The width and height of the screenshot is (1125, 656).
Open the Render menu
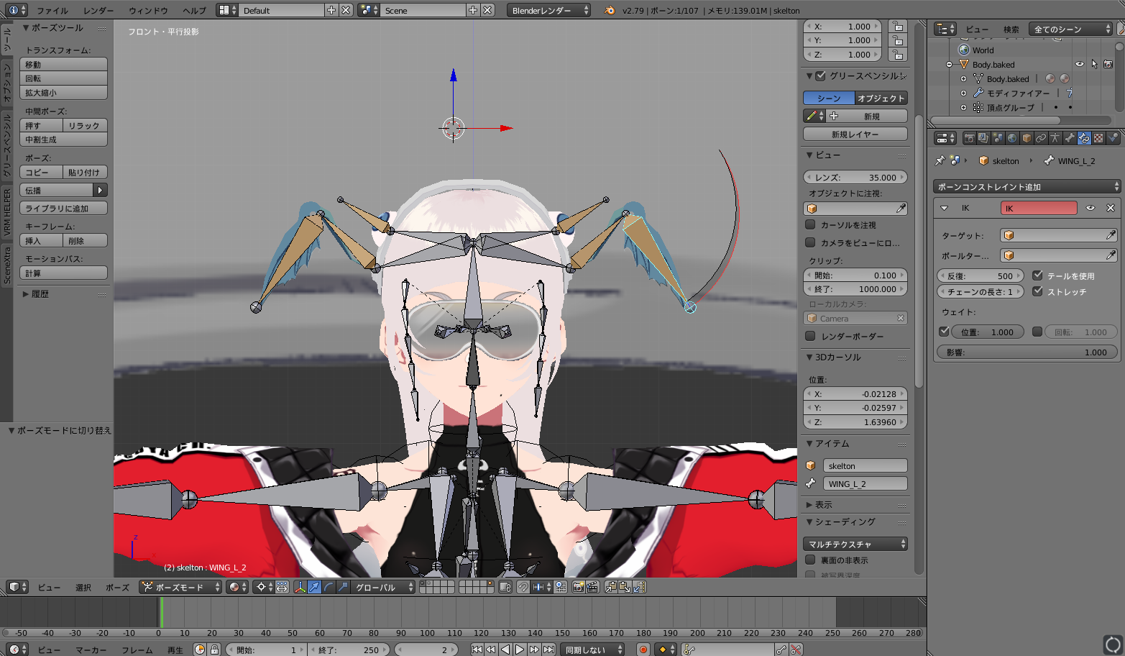(x=98, y=11)
